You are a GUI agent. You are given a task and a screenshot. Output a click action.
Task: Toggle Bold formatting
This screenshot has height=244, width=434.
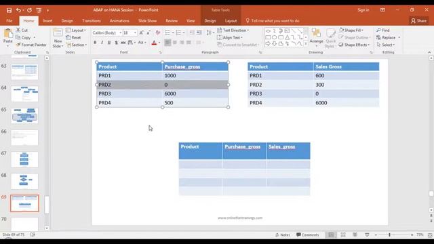coord(95,42)
